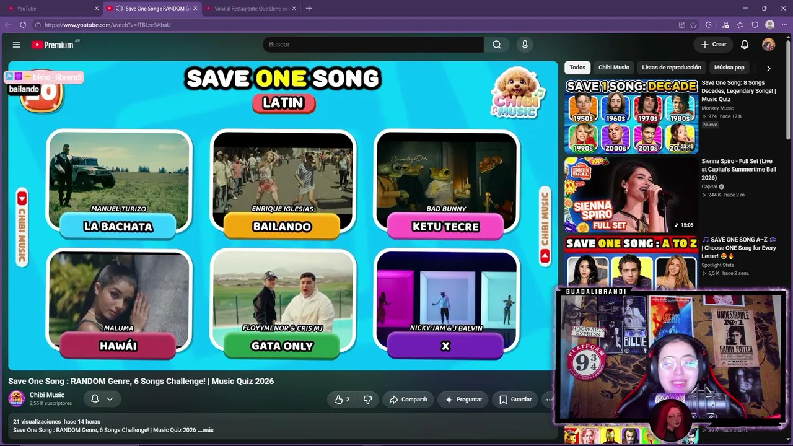Switch to the YouTube browser tab
Screen dimensions: 793x446
[52, 8]
